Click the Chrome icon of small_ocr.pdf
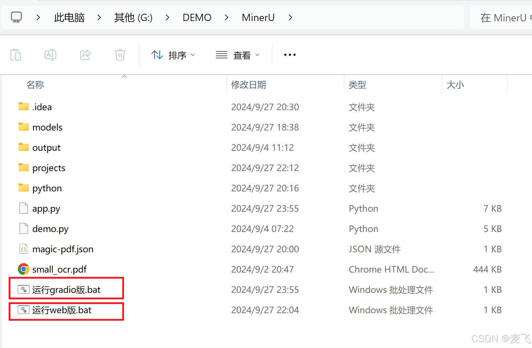This screenshot has height=348, width=532. (24, 269)
